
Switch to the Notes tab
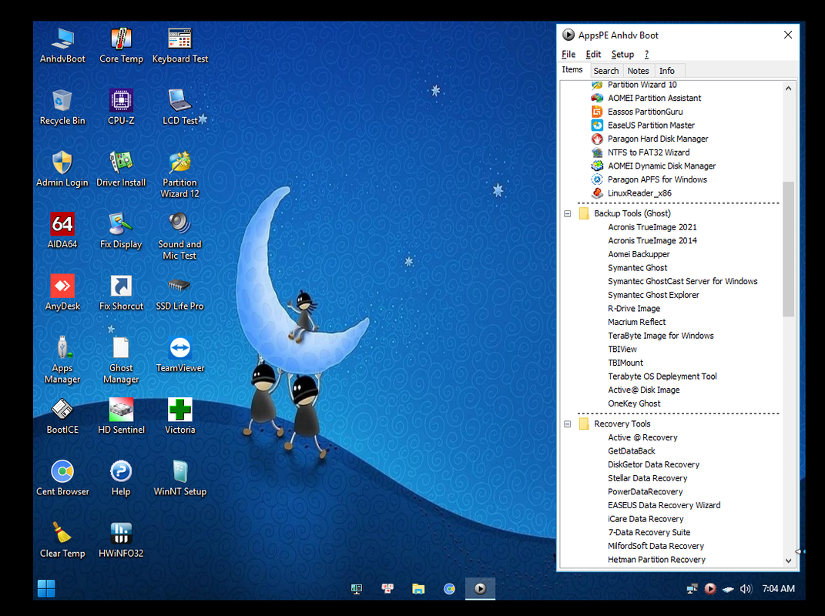coord(638,71)
